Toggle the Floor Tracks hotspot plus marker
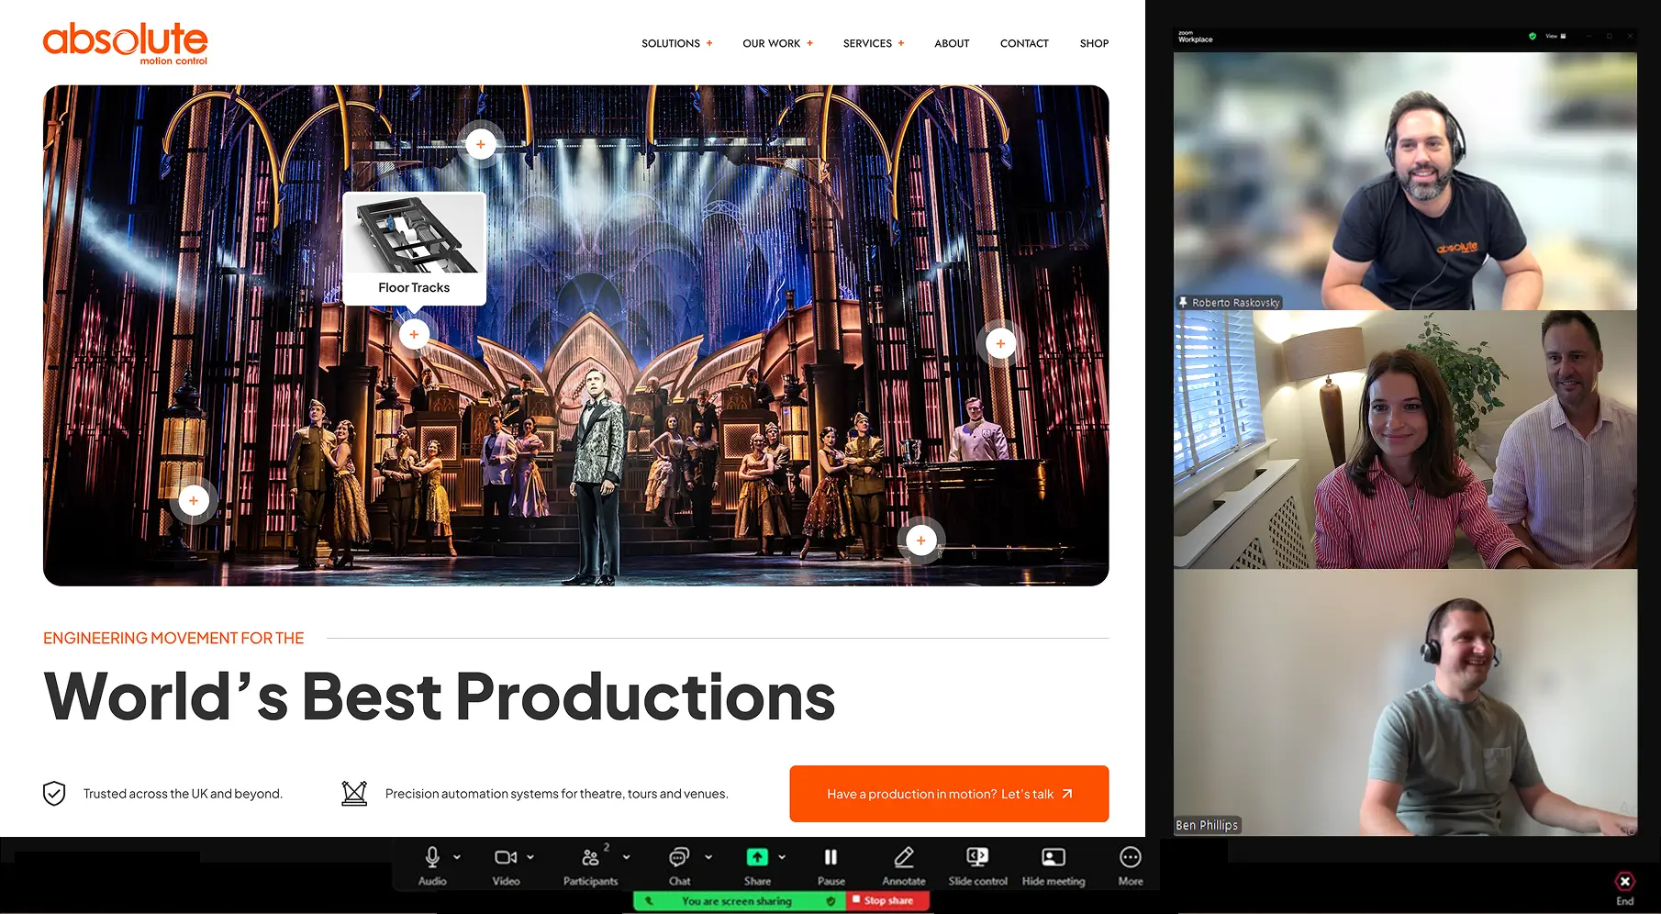1661x914 pixels. pos(414,335)
